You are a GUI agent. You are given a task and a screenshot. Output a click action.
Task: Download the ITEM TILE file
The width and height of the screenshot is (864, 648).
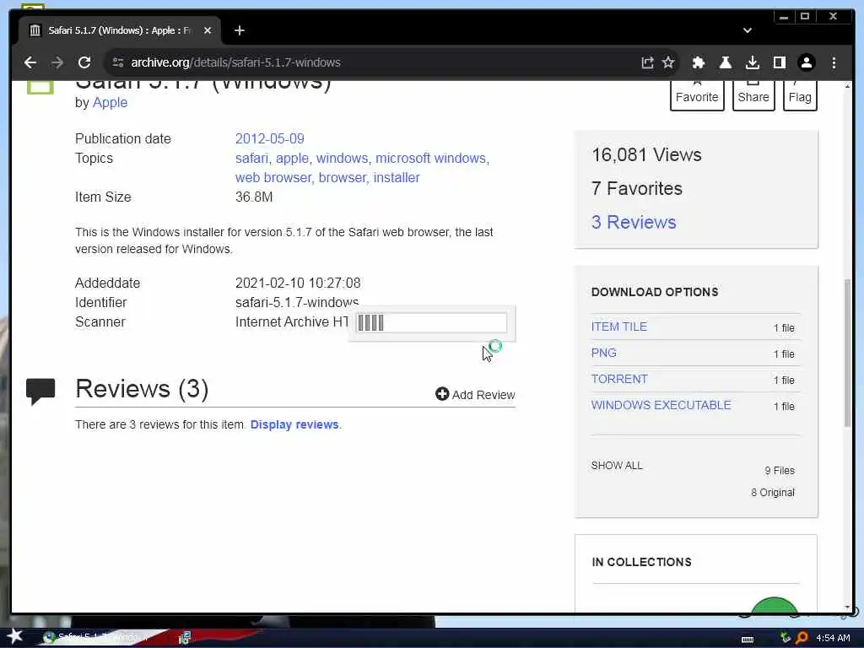point(618,327)
